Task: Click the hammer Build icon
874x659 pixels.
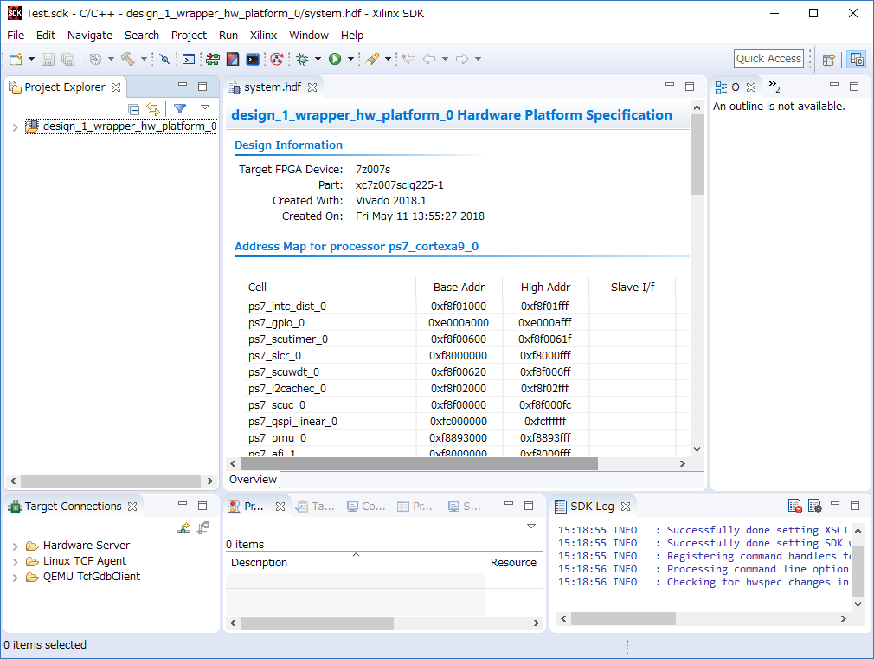Action: (x=128, y=59)
